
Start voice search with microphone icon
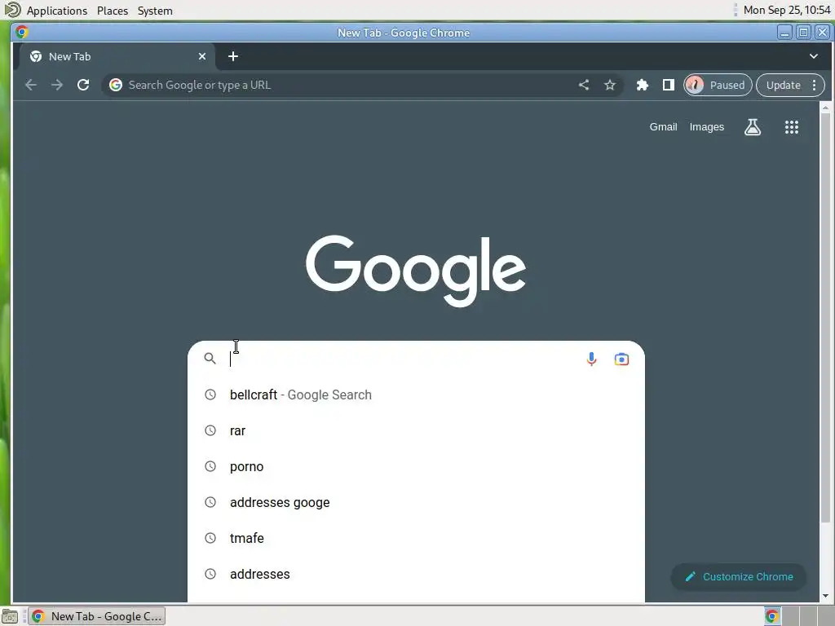pos(591,359)
